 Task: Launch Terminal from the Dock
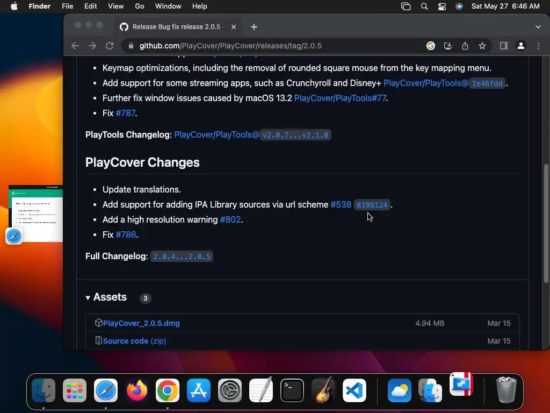click(292, 390)
